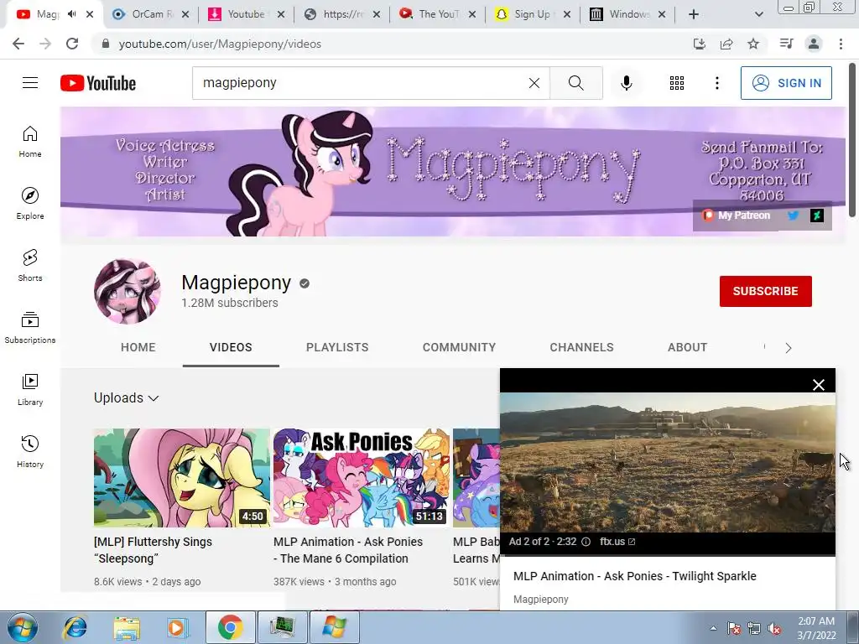Open Fluttershy Sleepsong video thumbnail

(x=182, y=477)
